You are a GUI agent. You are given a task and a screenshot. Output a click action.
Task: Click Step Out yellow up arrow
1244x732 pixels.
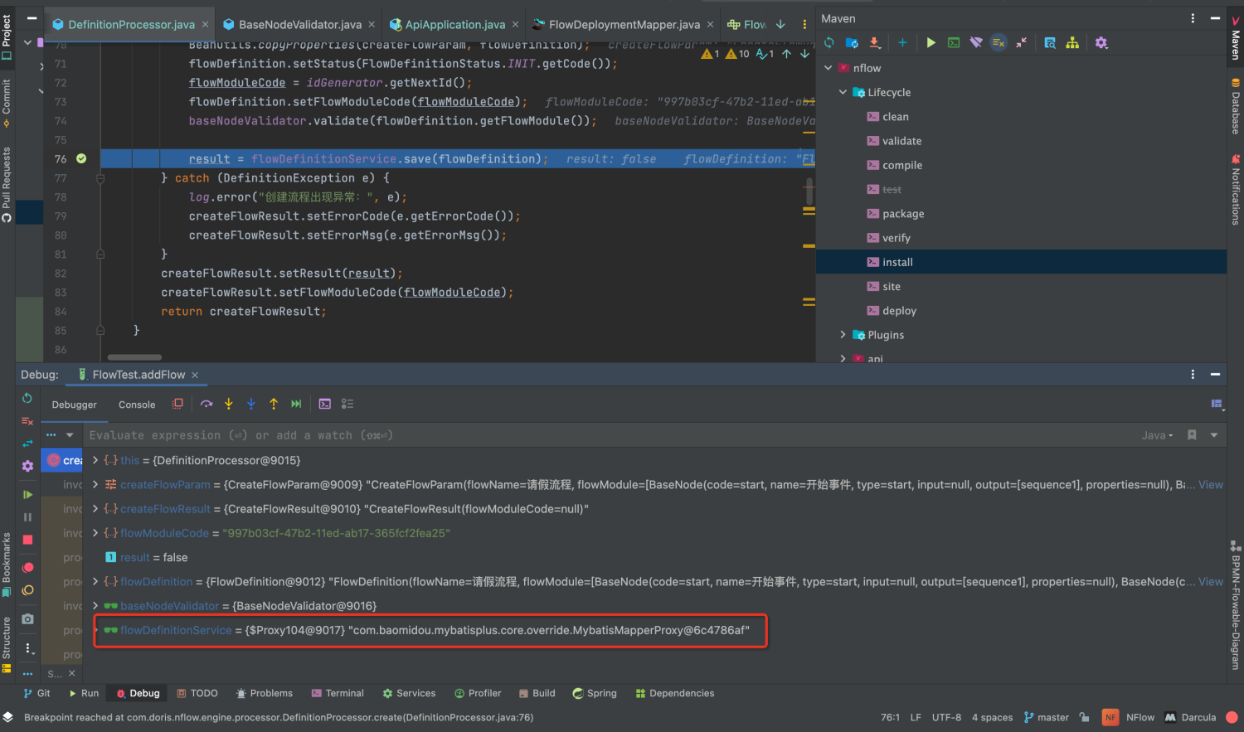coord(274,404)
